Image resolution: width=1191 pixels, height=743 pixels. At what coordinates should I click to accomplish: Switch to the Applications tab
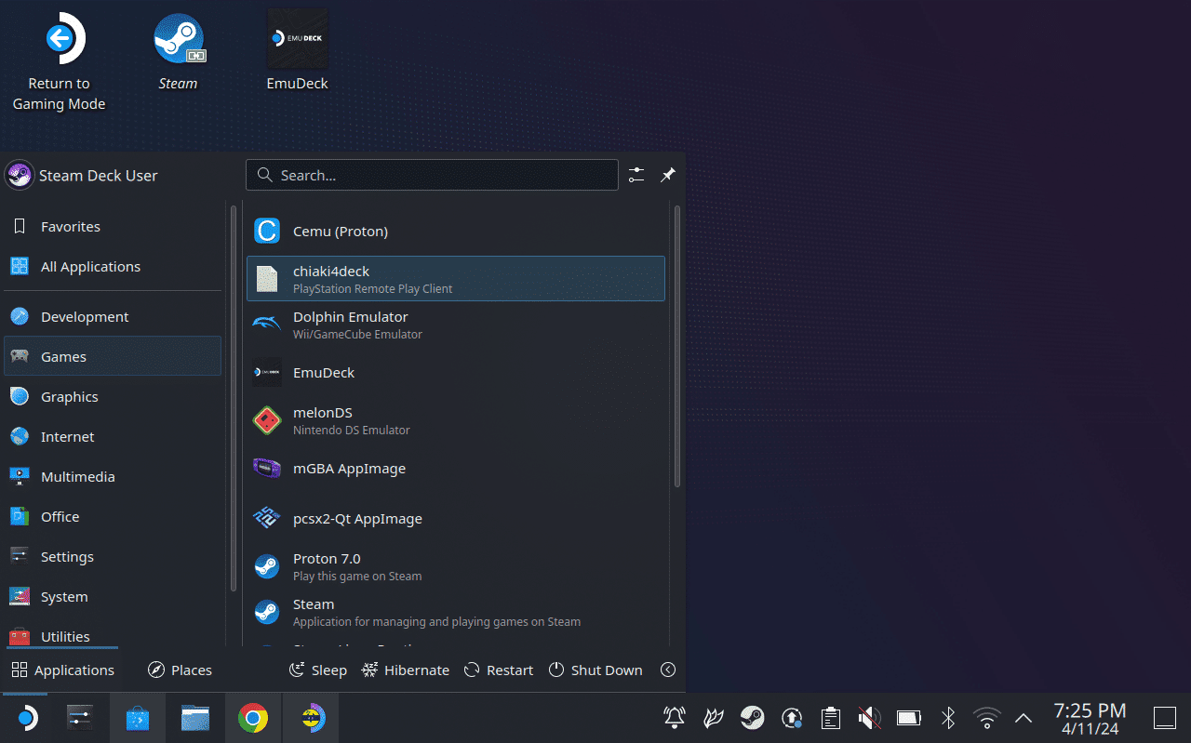coord(62,670)
